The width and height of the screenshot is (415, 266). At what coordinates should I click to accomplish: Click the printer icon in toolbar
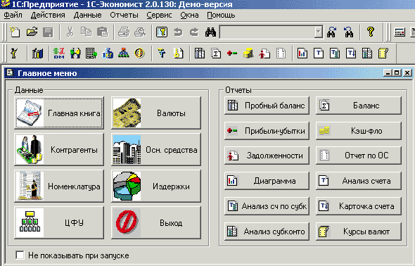click(x=124, y=32)
